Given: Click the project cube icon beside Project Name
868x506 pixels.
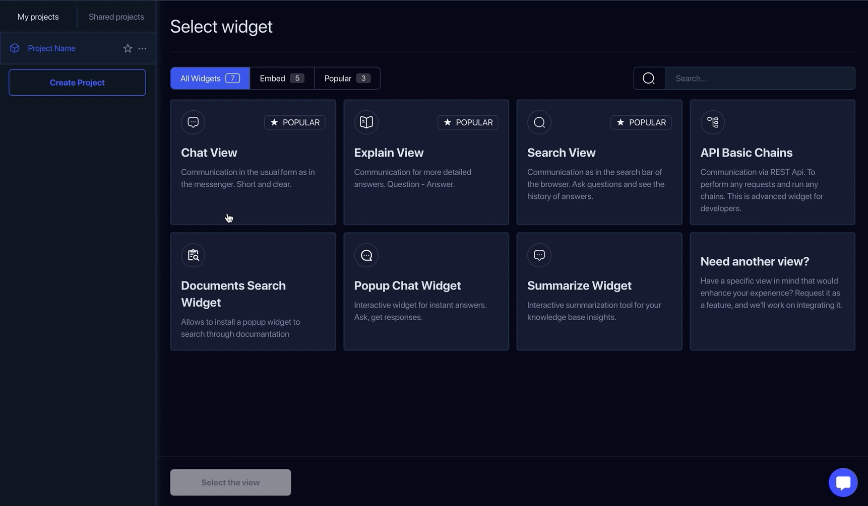Looking at the screenshot, I should [x=15, y=48].
